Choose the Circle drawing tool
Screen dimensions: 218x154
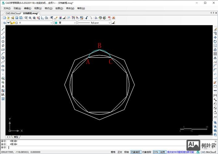tap(3, 58)
